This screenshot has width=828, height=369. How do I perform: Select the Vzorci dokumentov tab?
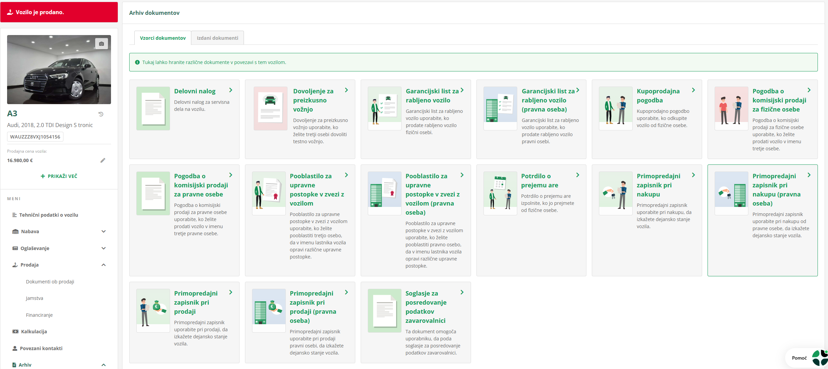(x=163, y=38)
